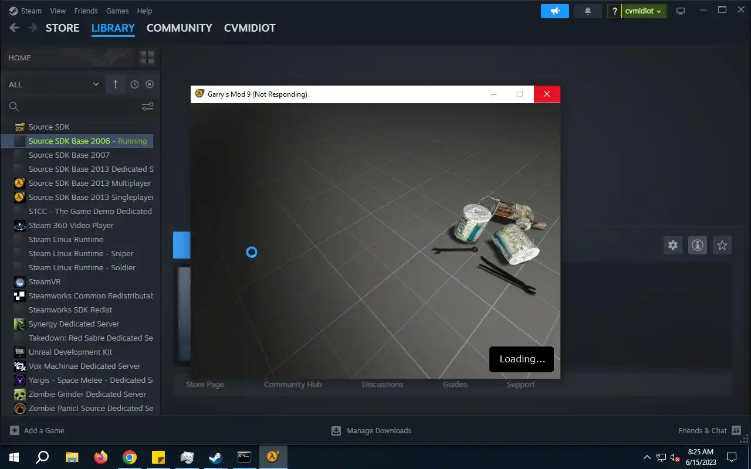Select Synergy Dedicated Server
The height and width of the screenshot is (469, 751).
(x=77, y=324)
